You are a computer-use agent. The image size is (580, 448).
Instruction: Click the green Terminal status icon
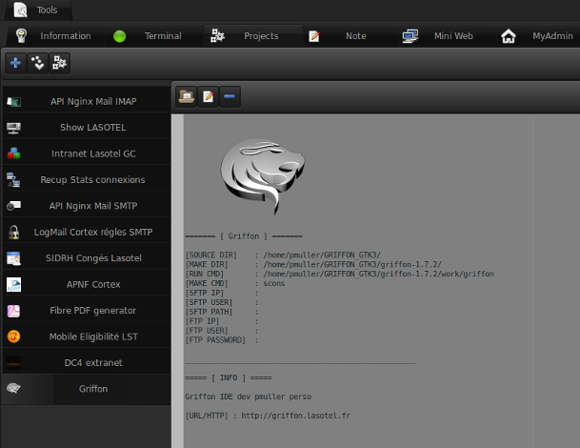click(x=119, y=36)
